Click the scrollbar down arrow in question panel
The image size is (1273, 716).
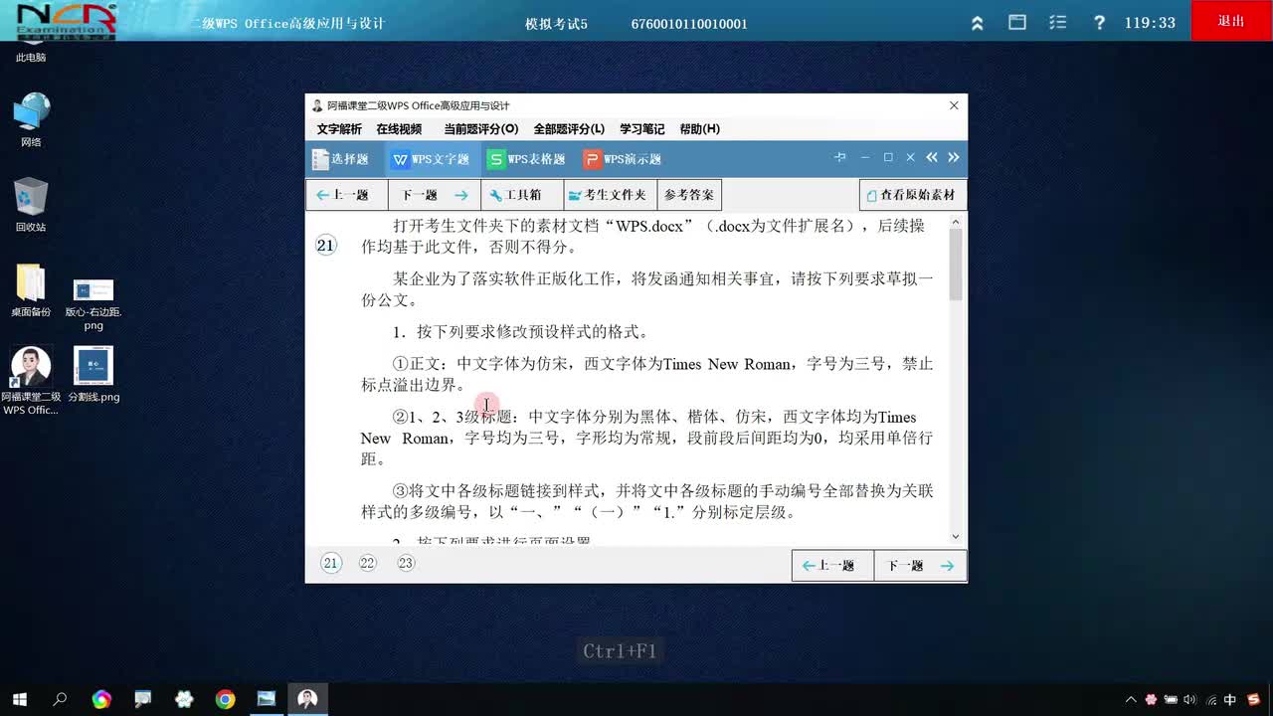click(x=956, y=537)
